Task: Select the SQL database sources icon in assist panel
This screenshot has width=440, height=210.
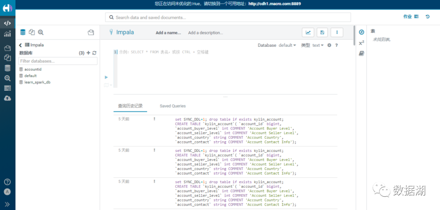Action: coord(23,32)
